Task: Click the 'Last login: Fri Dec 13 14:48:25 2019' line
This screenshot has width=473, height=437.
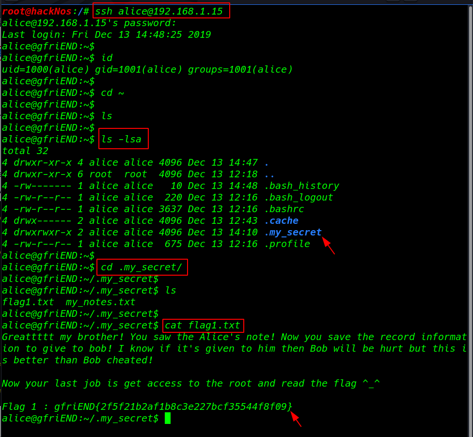Action: 107,34
